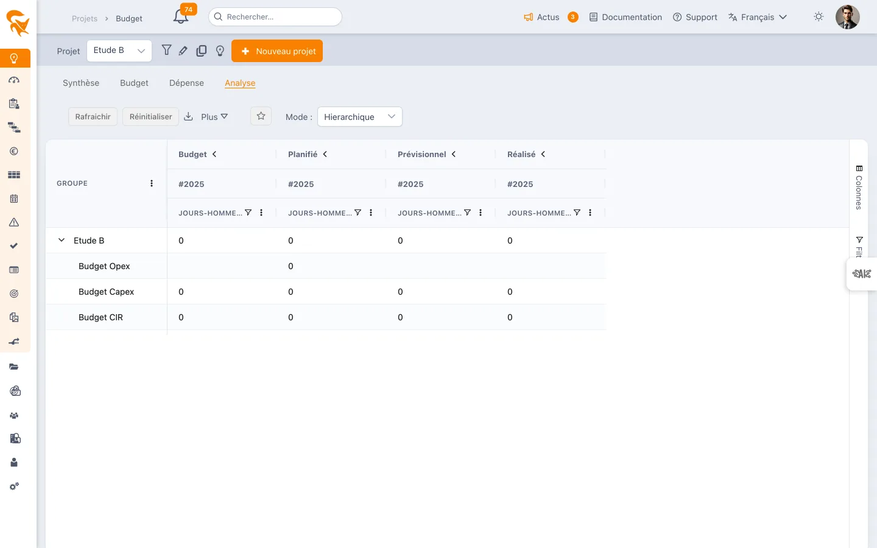
Task: Click the star favorite button
Action: (x=261, y=116)
